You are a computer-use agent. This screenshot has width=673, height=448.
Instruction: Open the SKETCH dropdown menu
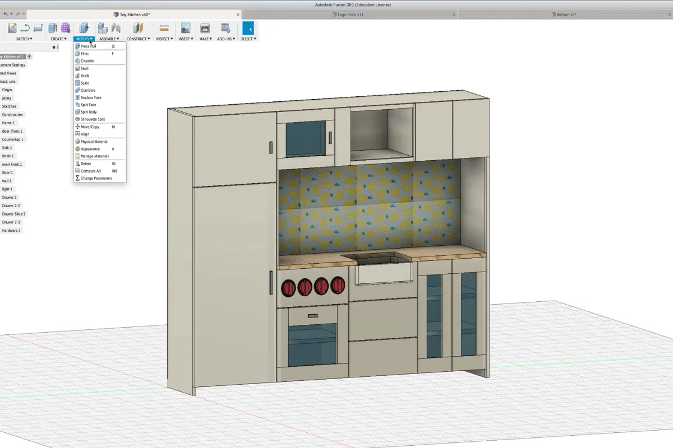point(24,39)
